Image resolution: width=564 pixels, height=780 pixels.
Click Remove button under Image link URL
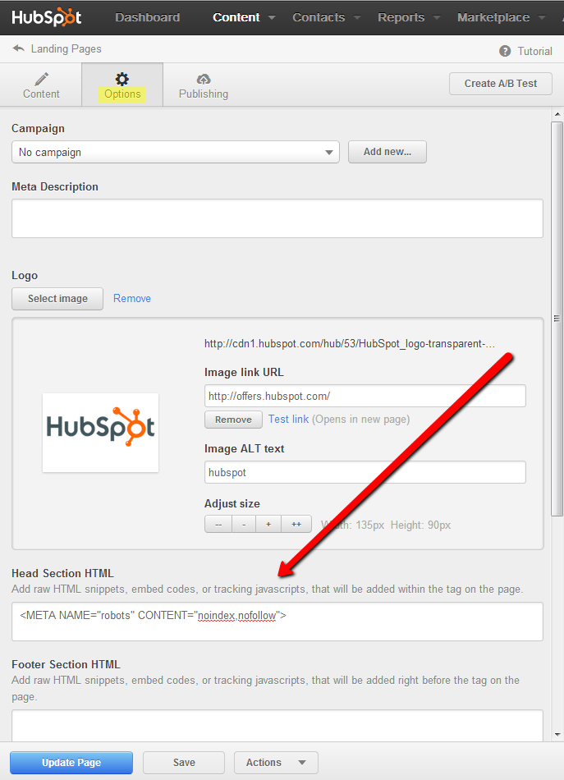click(233, 420)
